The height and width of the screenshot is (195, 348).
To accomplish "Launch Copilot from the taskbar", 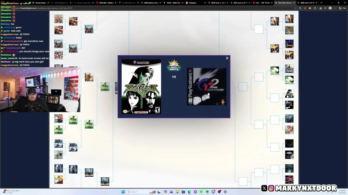I will point(165,192).
